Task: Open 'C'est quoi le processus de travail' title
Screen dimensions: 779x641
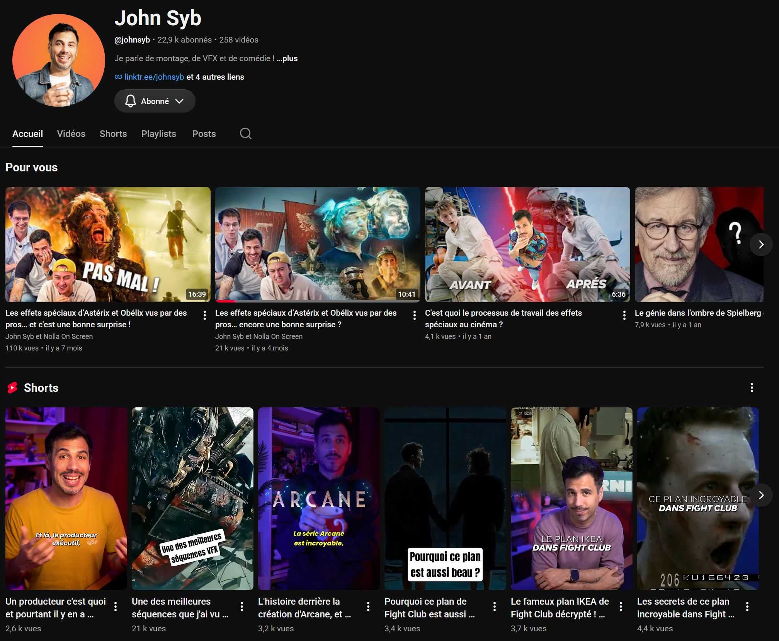Action: [503, 319]
